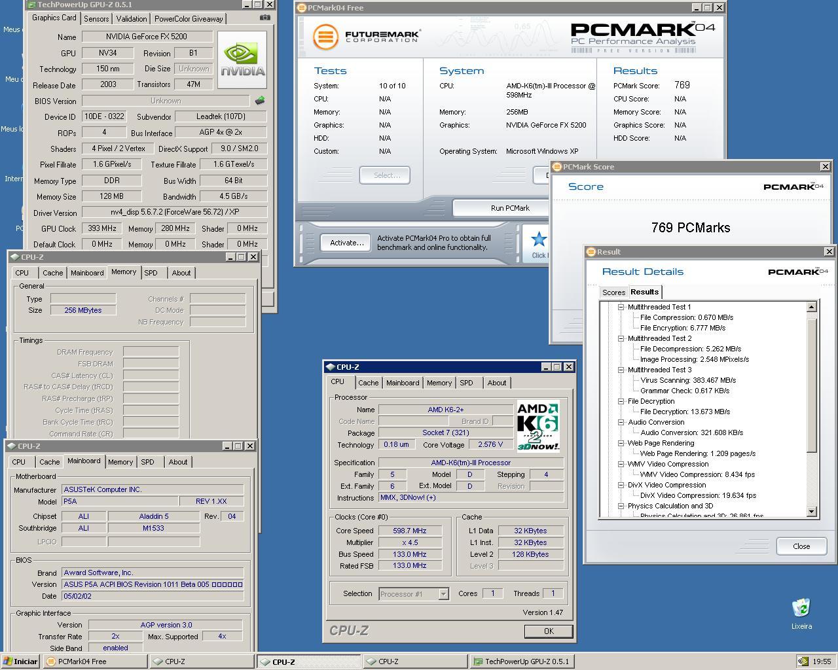
Task: Click the Activate... button
Action: (346, 243)
